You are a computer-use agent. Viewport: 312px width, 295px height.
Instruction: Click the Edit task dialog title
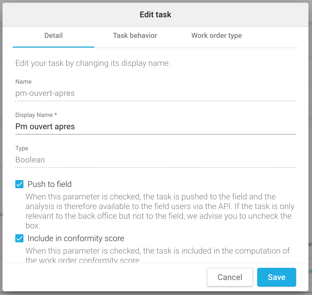[x=155, y=14]
